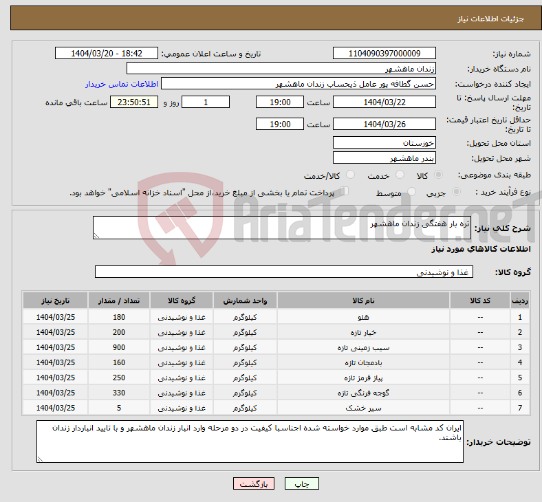Toggle the اسناد خزانه اسلامی payment checkbox
The width and height of the screenshot is (542, 502).
pos(345,191)
